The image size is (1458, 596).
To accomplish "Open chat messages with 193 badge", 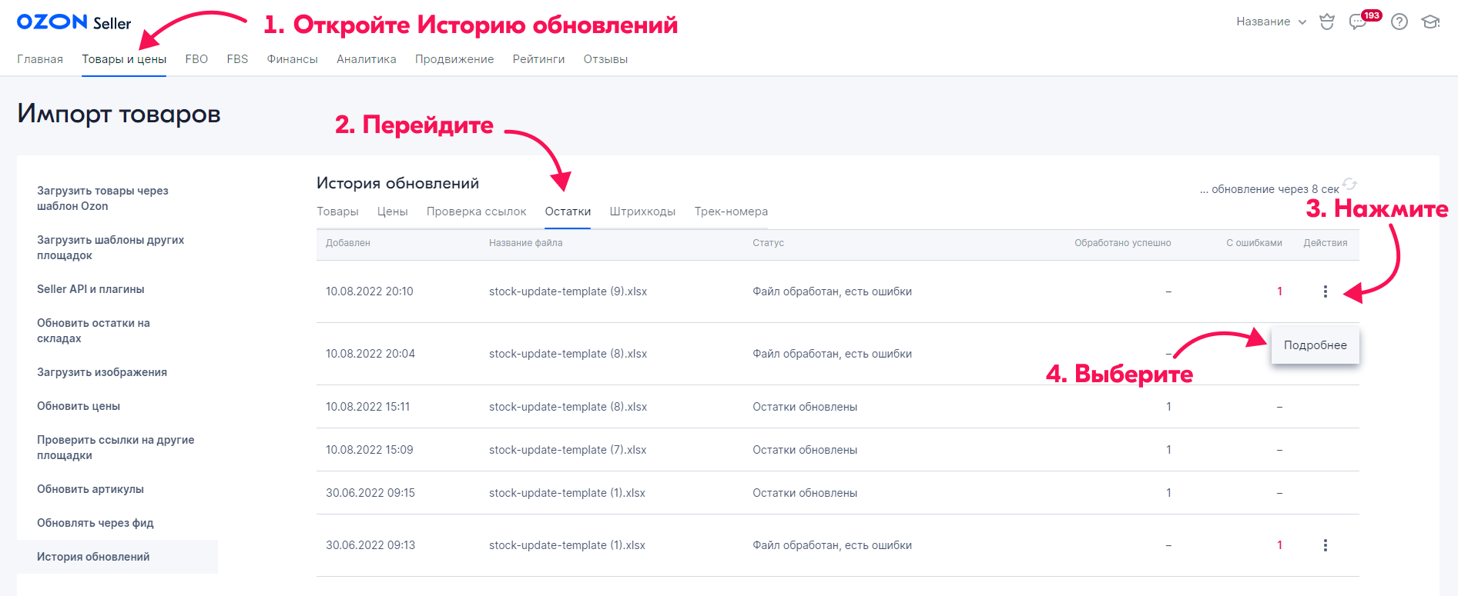I will click(1358, 22).
